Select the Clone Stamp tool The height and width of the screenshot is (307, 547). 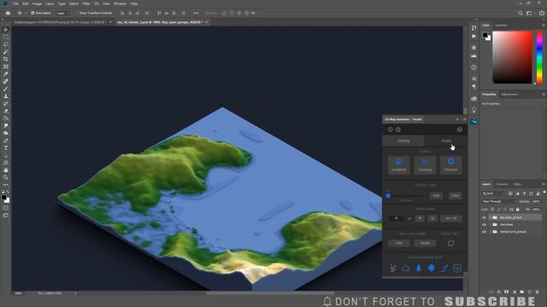(6, 96)
